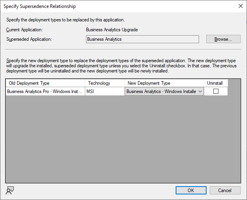Click the Superseded Application label
The height and width of the screenshot is (200, 247).
29,39
